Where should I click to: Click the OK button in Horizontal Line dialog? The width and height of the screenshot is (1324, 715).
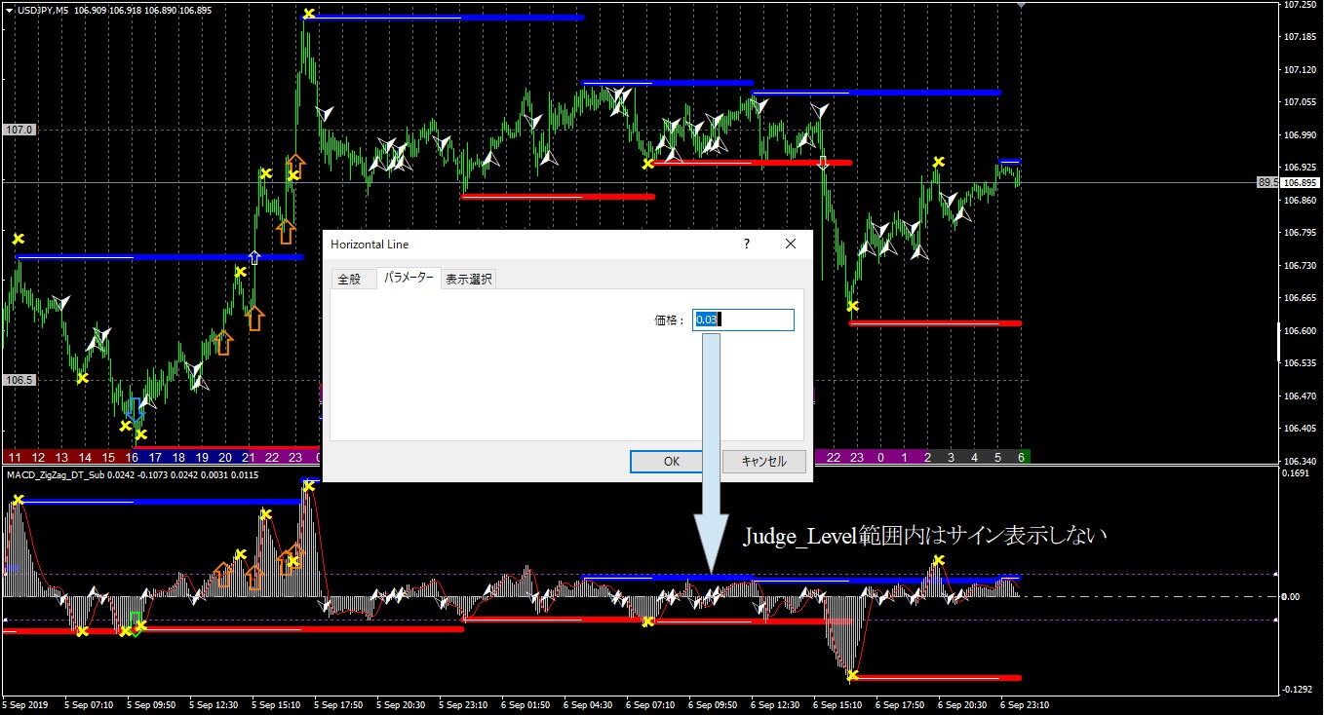[x=671, y=461]
